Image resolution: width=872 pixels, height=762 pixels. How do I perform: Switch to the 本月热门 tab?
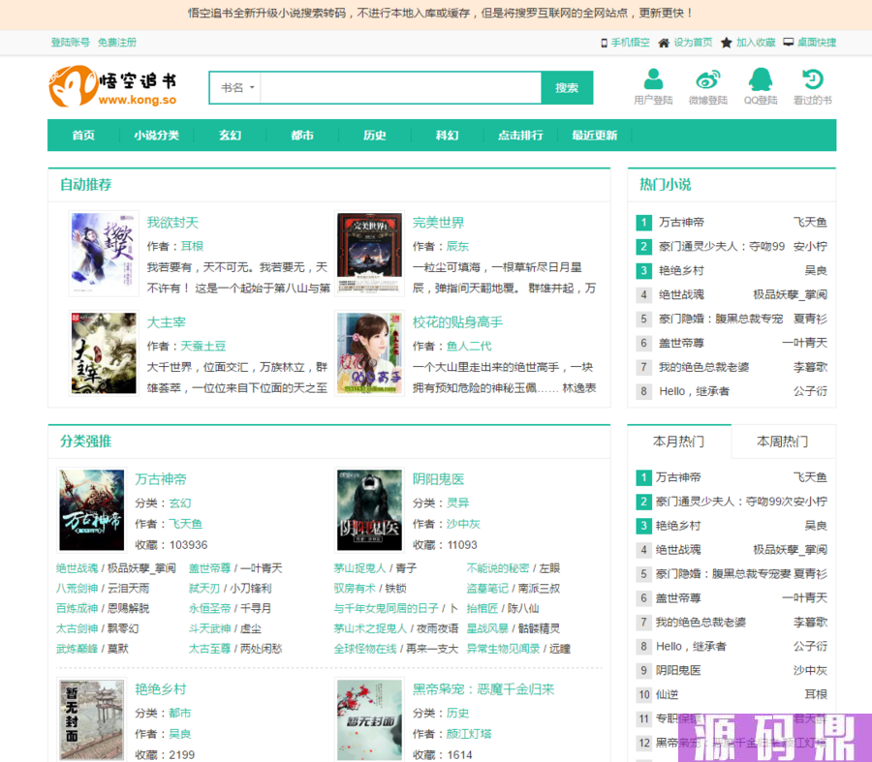point(678,442)
